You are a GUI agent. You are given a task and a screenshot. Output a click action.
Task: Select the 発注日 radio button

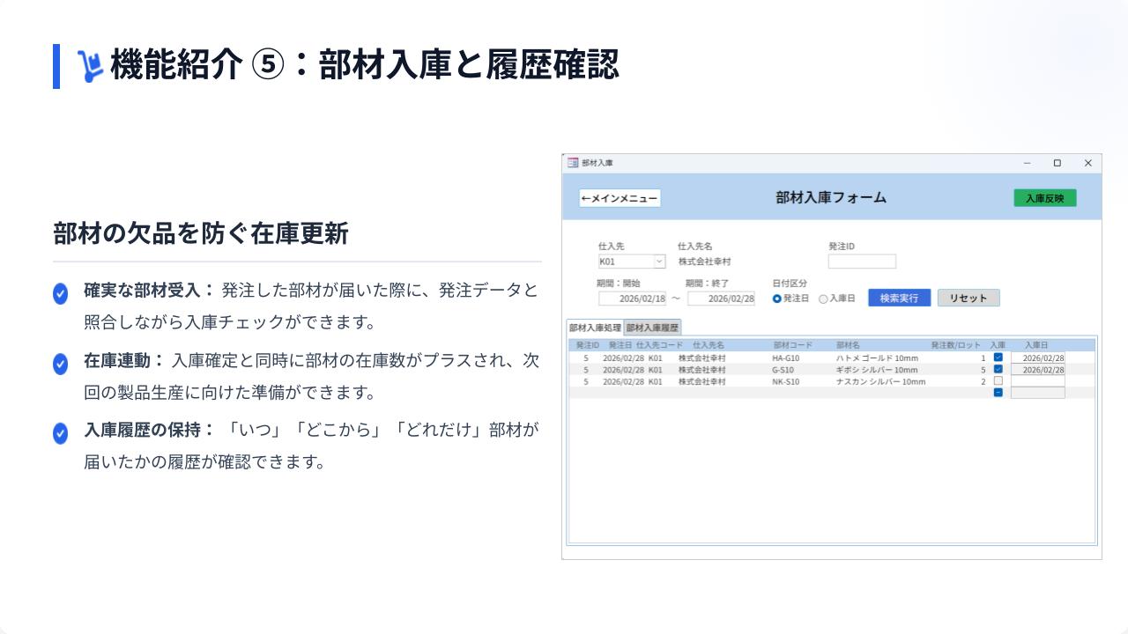click(777, 299)
